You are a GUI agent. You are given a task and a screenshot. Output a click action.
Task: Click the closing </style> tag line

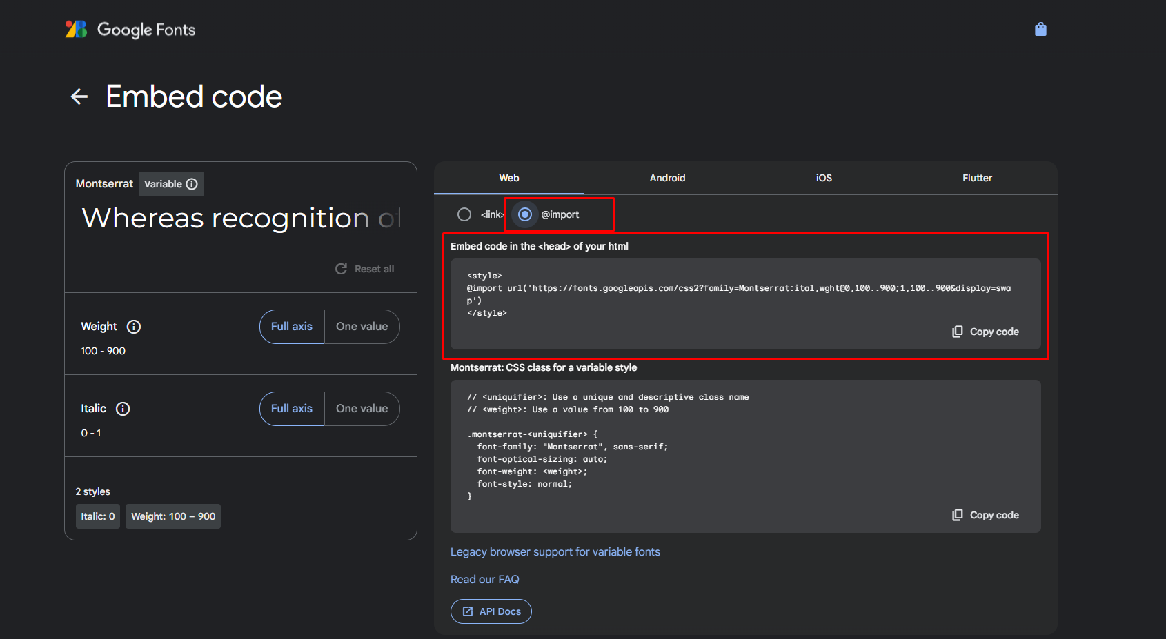pyautogui.click(x=487, y=313)
